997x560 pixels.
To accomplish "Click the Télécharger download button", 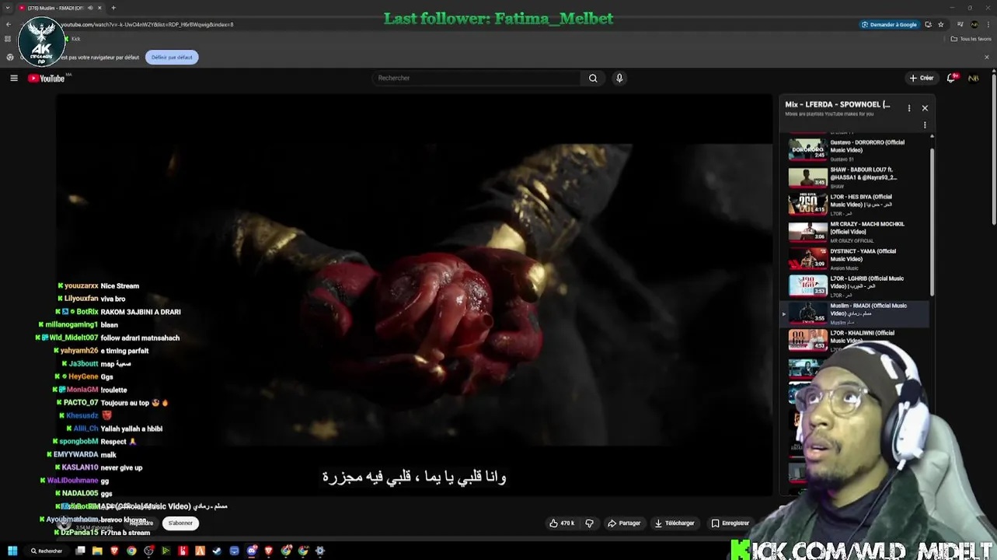I will coord(675,523).
